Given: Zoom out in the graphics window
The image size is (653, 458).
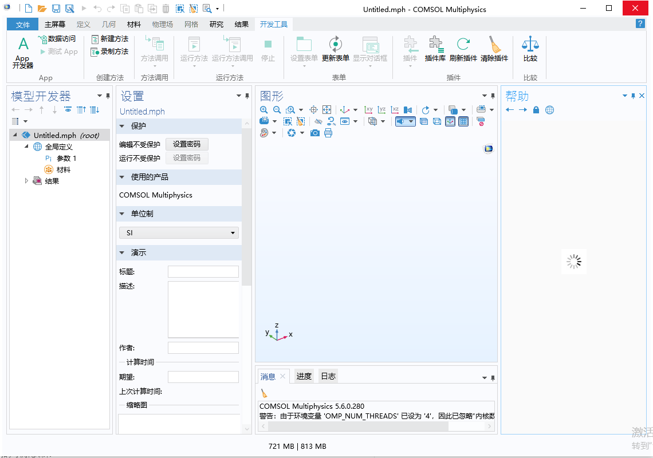Looking at the screenshot, I should pyautogui.click(x=277, y=110).
